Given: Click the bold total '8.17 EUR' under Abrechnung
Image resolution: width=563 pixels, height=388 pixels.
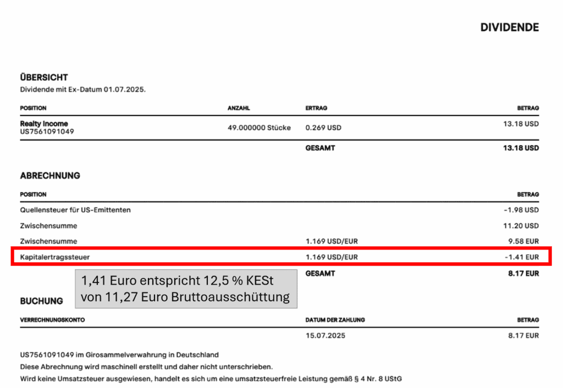Looking at the screenshot, I should (523, 274).
